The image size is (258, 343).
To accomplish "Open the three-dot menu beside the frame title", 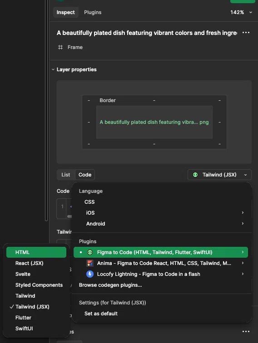I will 246,33.
